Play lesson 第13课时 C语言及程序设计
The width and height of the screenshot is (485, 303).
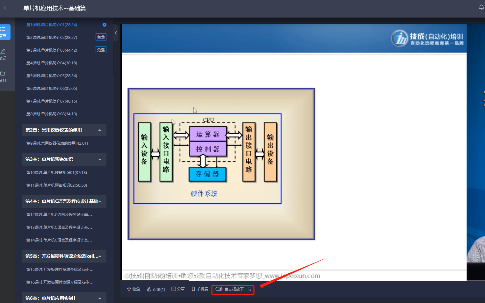point(59,227)
